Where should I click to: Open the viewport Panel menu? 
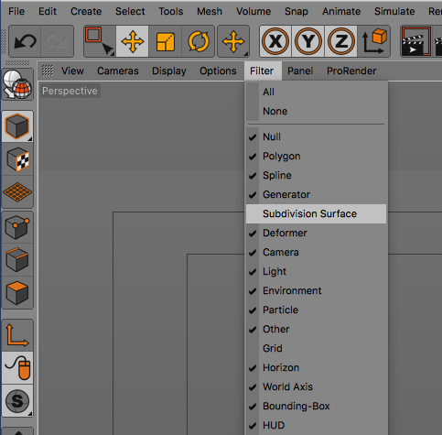(x=300, y=71)
